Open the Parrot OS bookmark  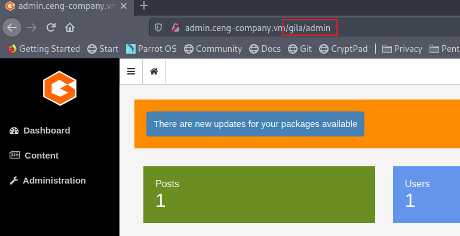pos(151,49)
